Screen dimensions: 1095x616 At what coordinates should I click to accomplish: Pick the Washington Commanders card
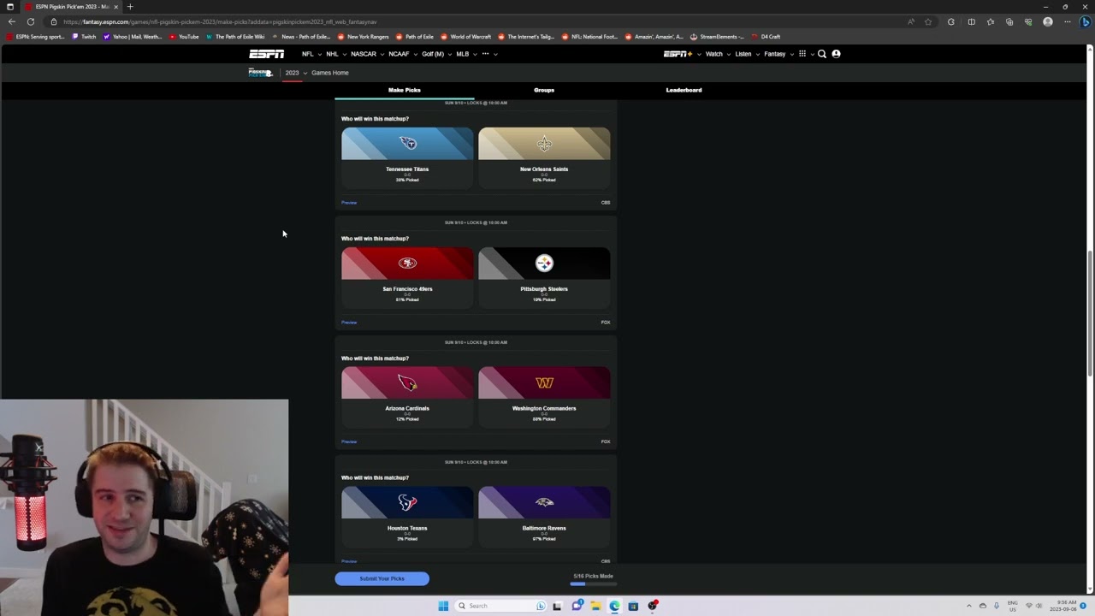tap(544, 397)
